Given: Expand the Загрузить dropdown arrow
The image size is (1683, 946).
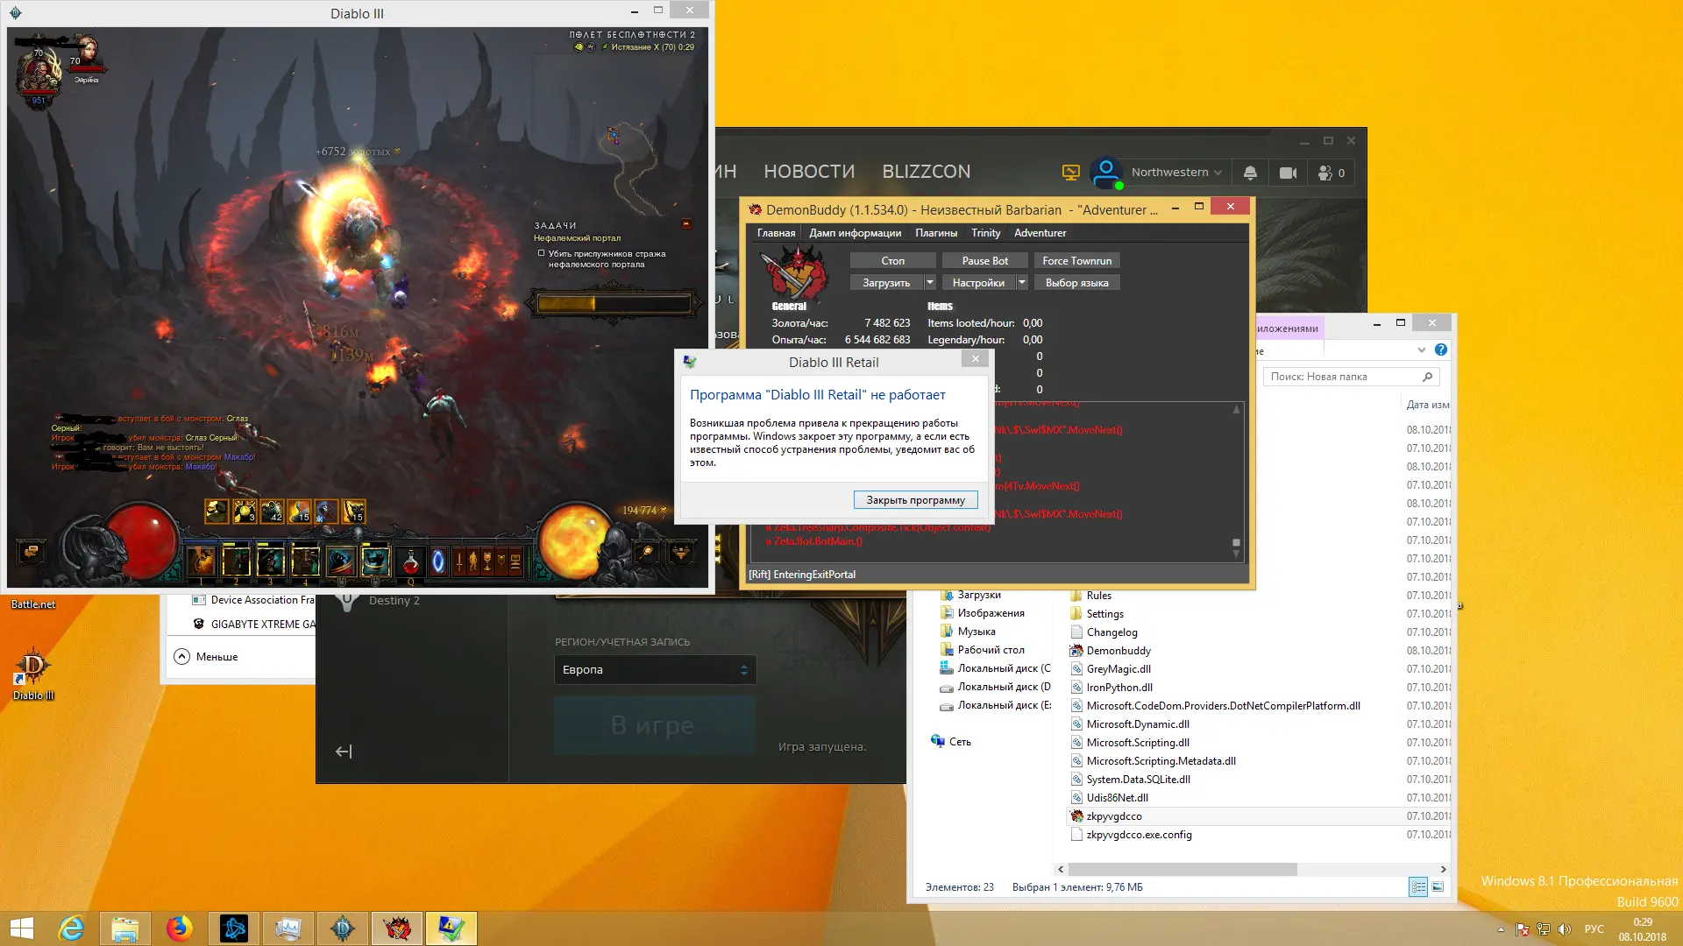Looking at the screenshot, I should point(930,282).
